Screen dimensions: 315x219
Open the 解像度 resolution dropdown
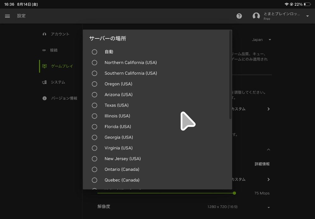[269, 207]
